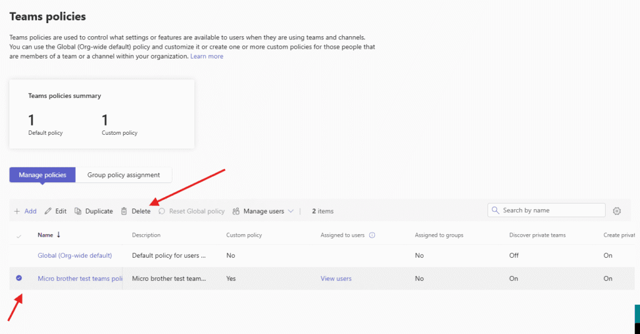Click the Assigned to users info icon
Screen dimensions: 640x334
click(372, 235)
